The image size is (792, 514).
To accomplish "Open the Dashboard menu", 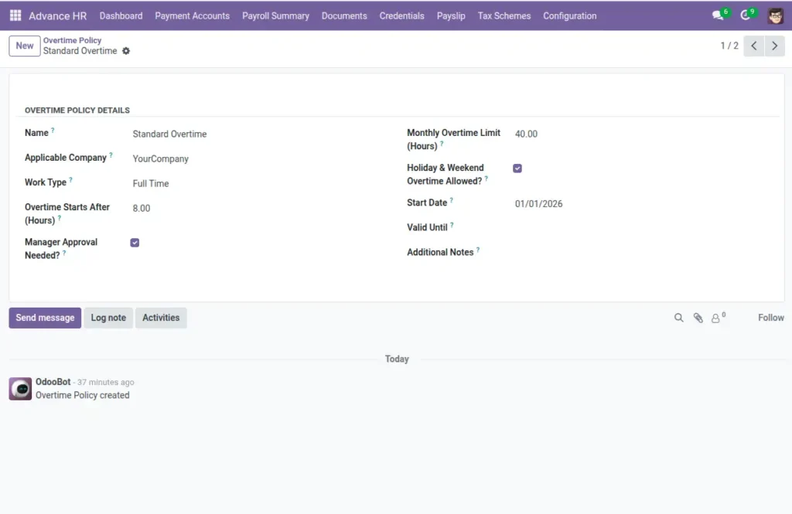I will pos(121,15).
